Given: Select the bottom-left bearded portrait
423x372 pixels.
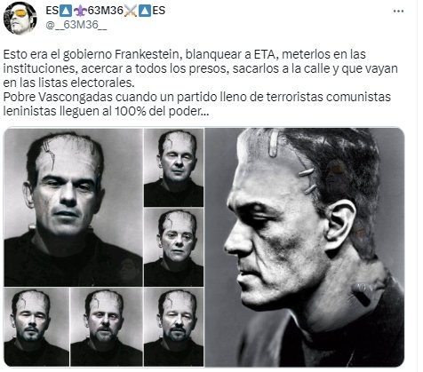Looking at the screenshot, I should pyautogui.click(x=36, y=327).
